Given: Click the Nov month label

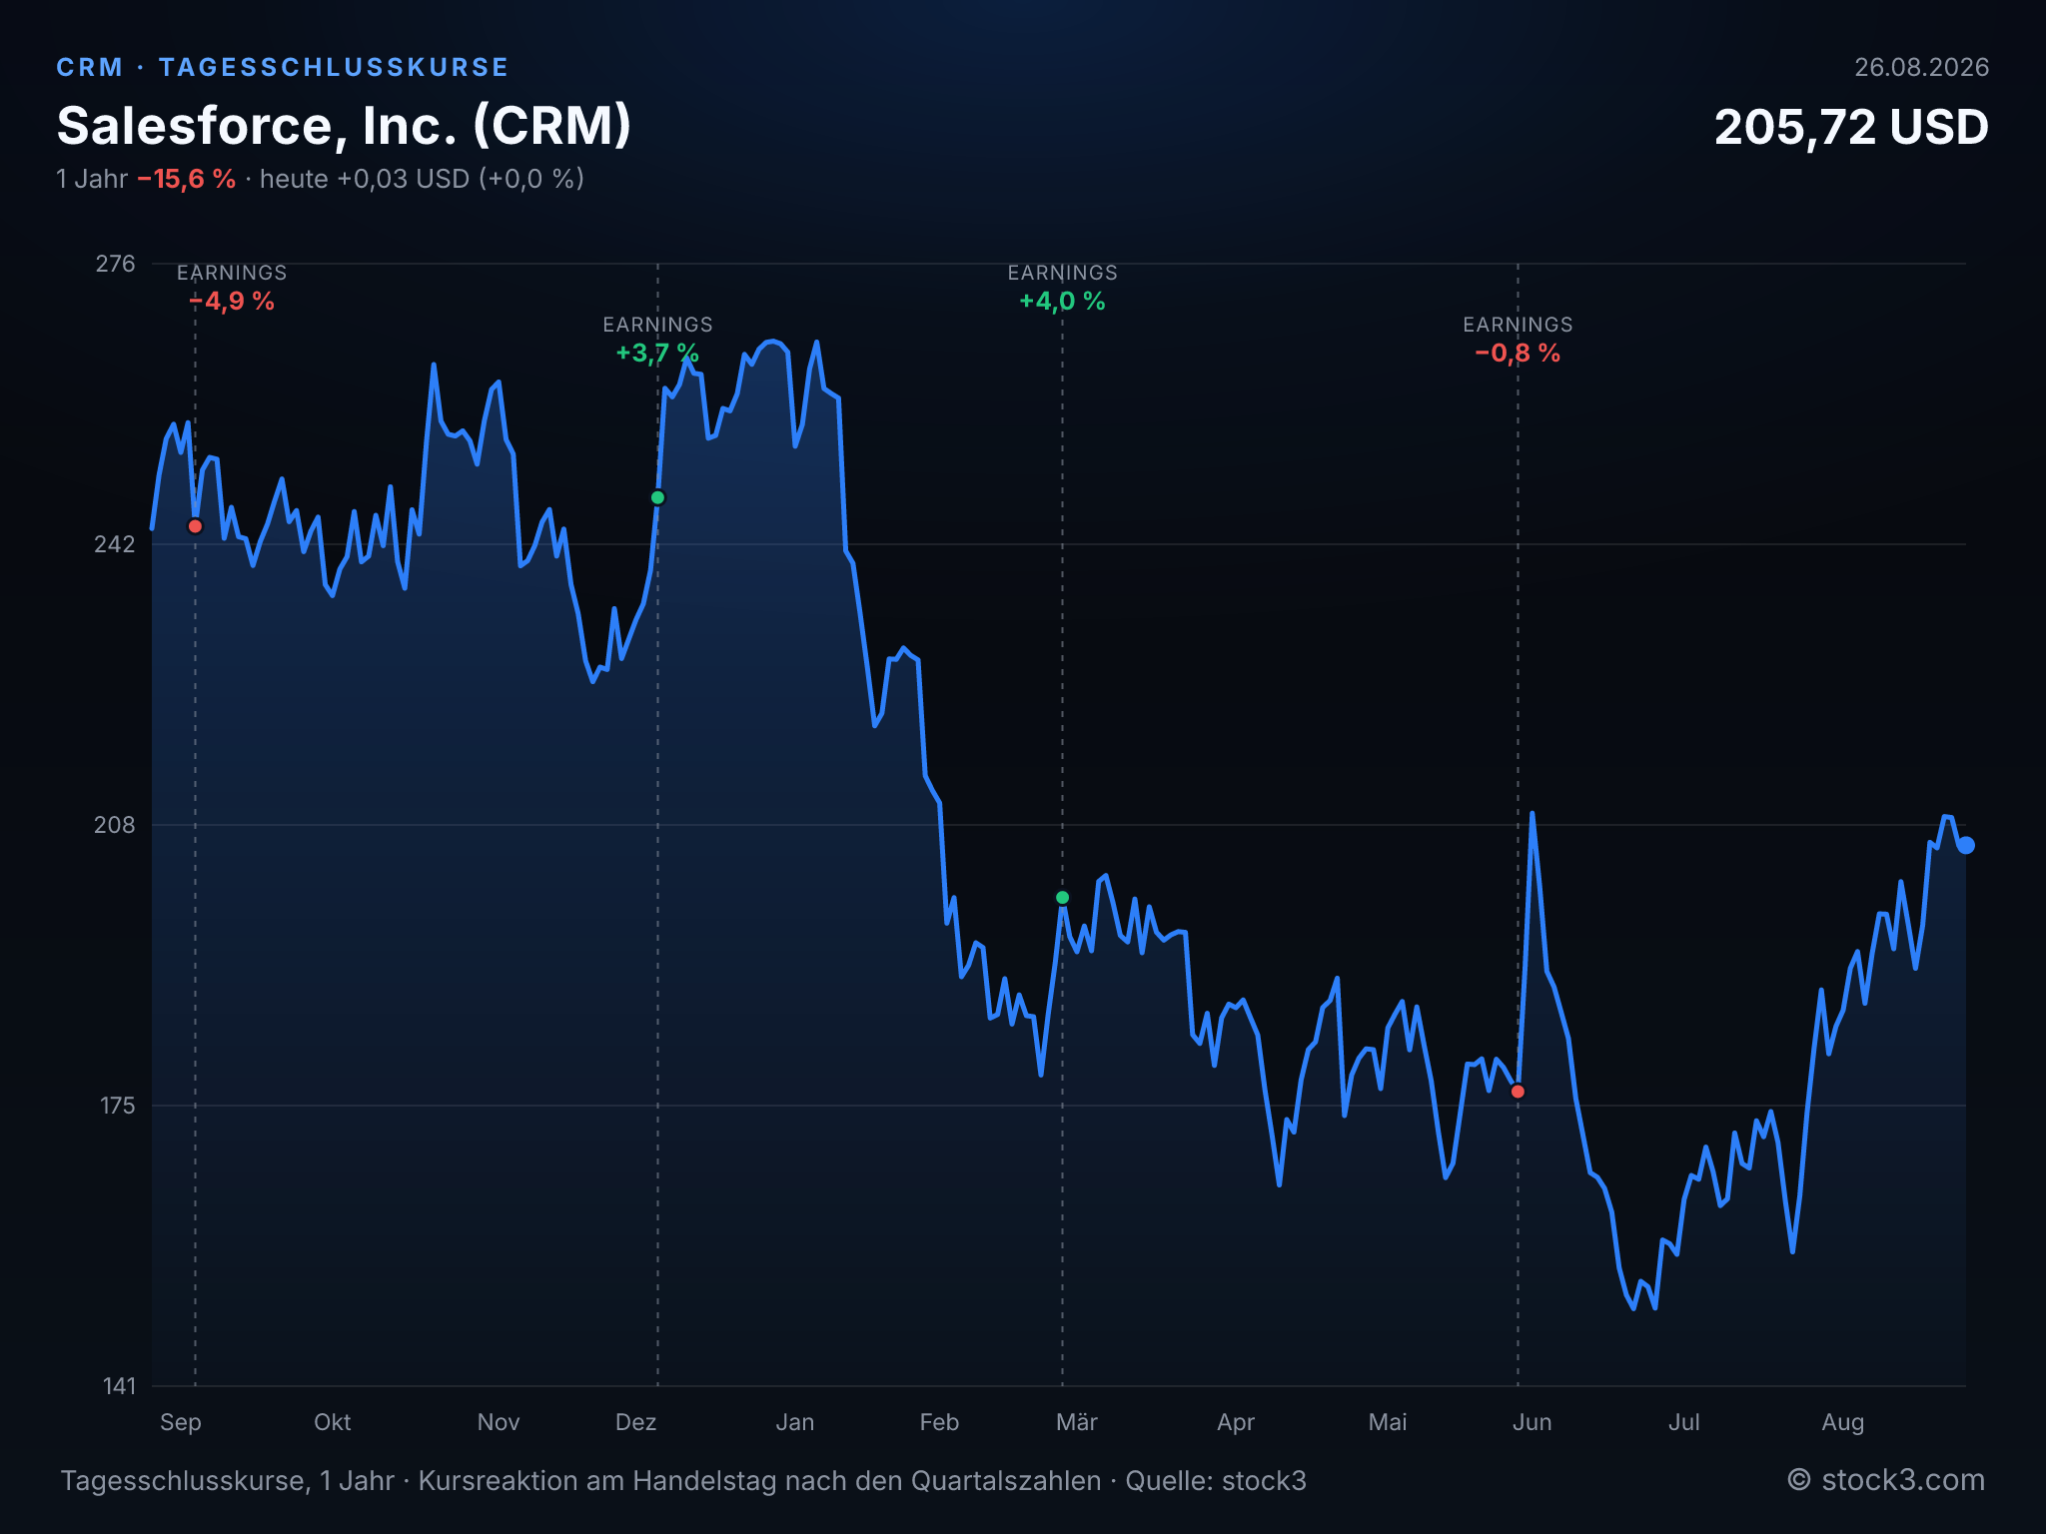Looking at the screenshot, I should pyautogui.click(x=499, y=1422).
